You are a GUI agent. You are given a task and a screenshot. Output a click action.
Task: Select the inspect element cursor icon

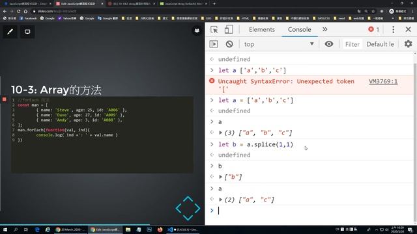click(x=214, y=29)
